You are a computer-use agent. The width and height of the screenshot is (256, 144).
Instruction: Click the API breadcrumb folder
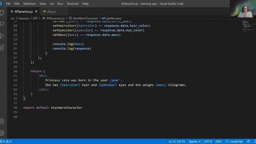[x=35, y=18]
